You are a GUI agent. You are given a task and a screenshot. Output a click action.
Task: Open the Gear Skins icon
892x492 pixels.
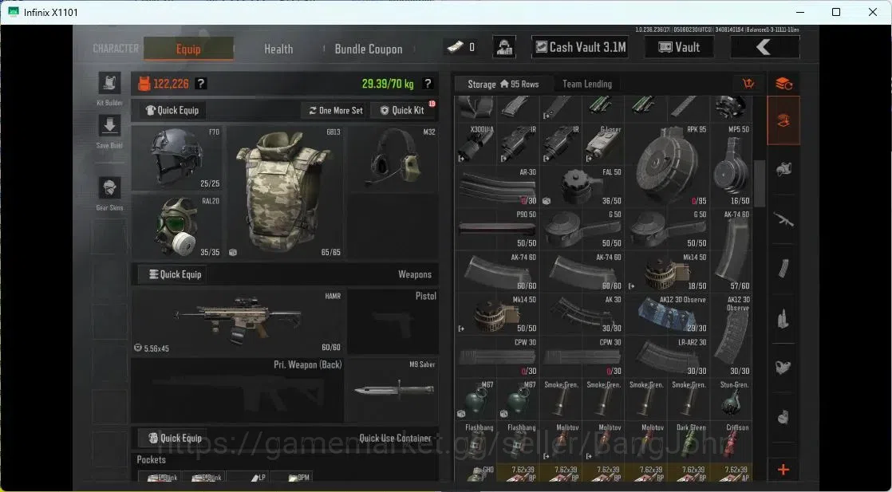(109, 187)
